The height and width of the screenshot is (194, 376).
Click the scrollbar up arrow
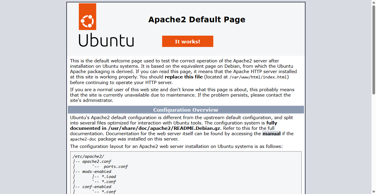374,2
